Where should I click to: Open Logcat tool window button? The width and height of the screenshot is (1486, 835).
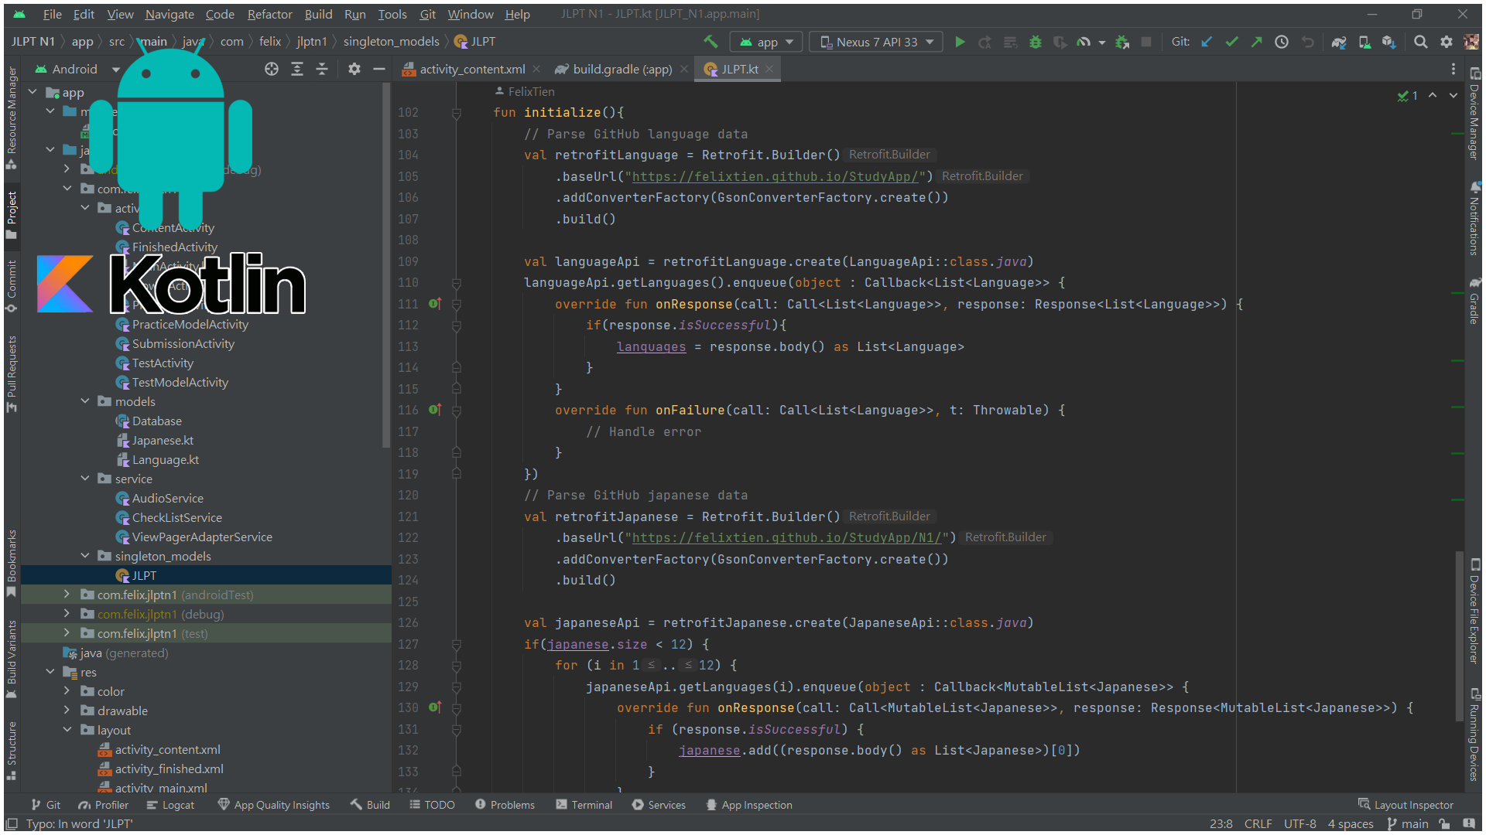pos(170,805)
